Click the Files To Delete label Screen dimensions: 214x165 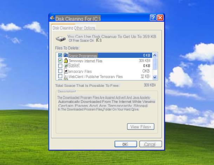(67, 48)
